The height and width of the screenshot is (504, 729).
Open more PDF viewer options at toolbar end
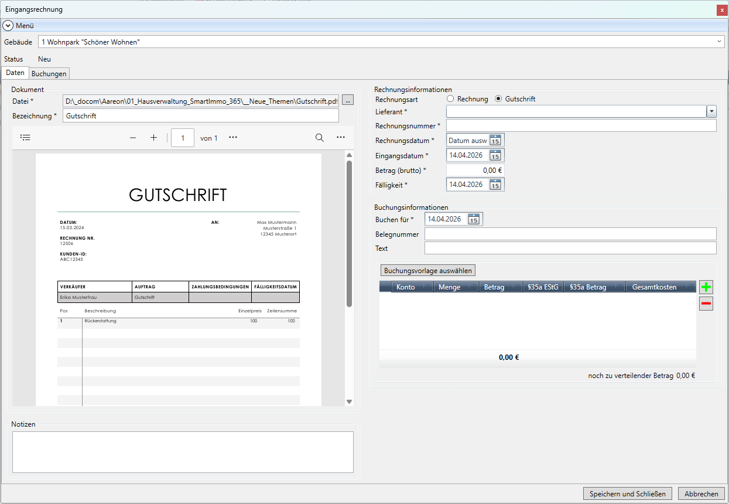[341, 138]
